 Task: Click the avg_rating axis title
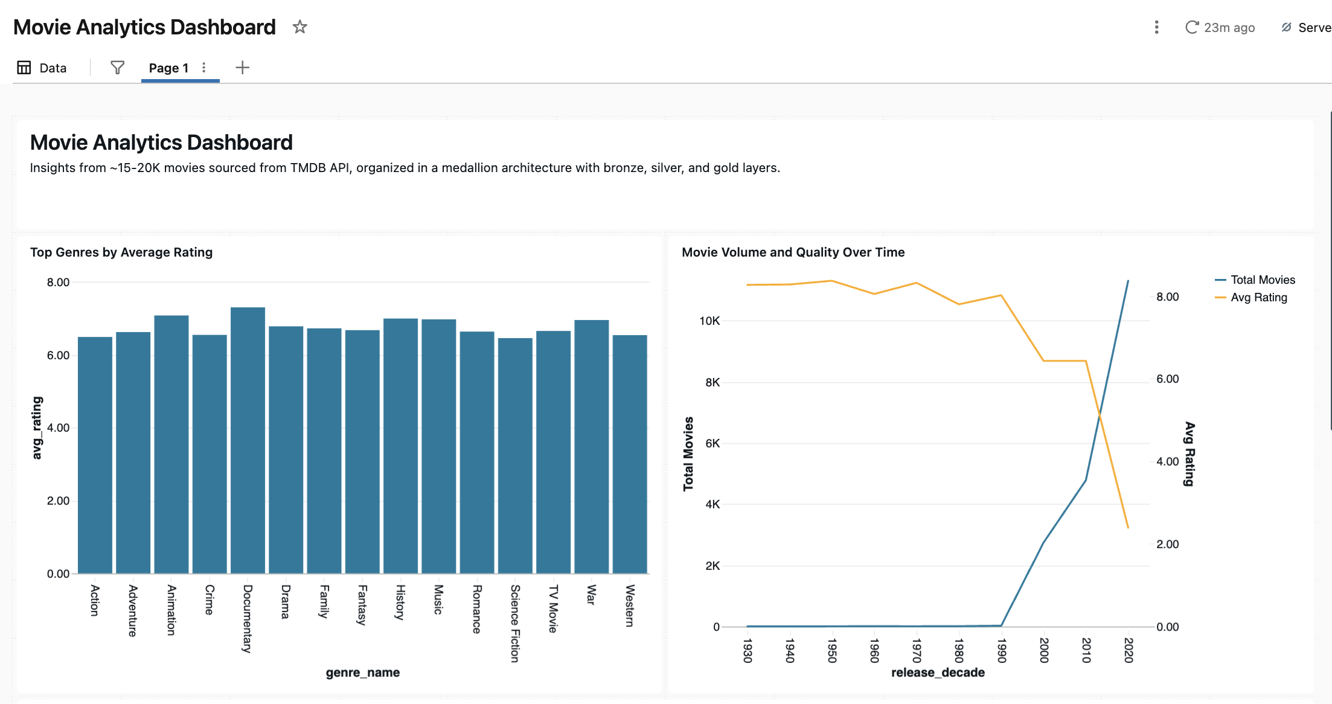[37, 427]
